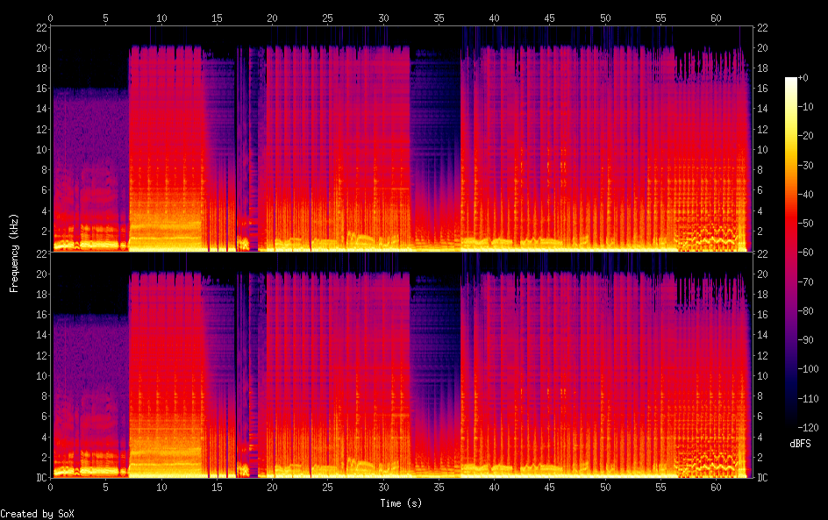Click the "22" label at top-left of upper channel
Image resolution: width=828 pixels, height=520 pixels.
(41, 28)
